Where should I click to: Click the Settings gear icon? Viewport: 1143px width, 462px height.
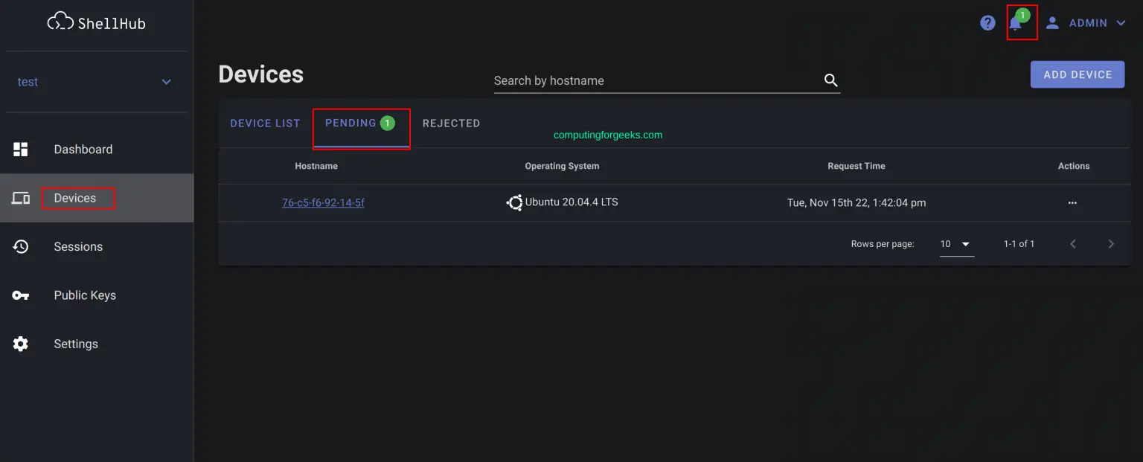coord(21,344)
